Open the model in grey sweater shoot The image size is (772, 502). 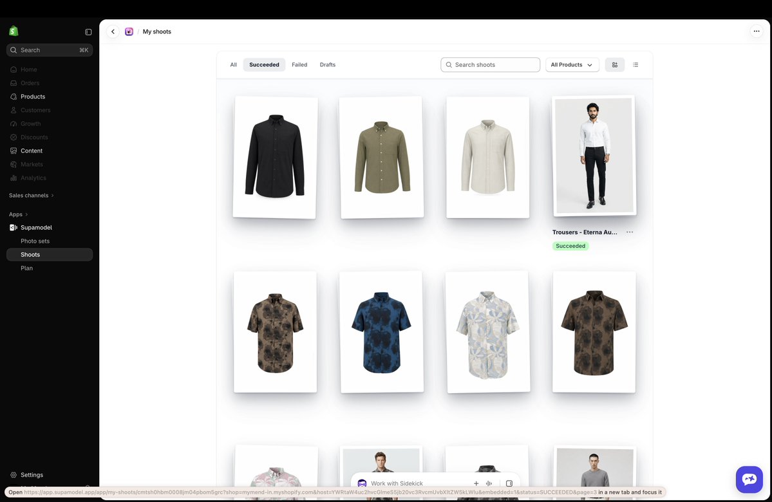pyautogui.click(x=594, y=472)
